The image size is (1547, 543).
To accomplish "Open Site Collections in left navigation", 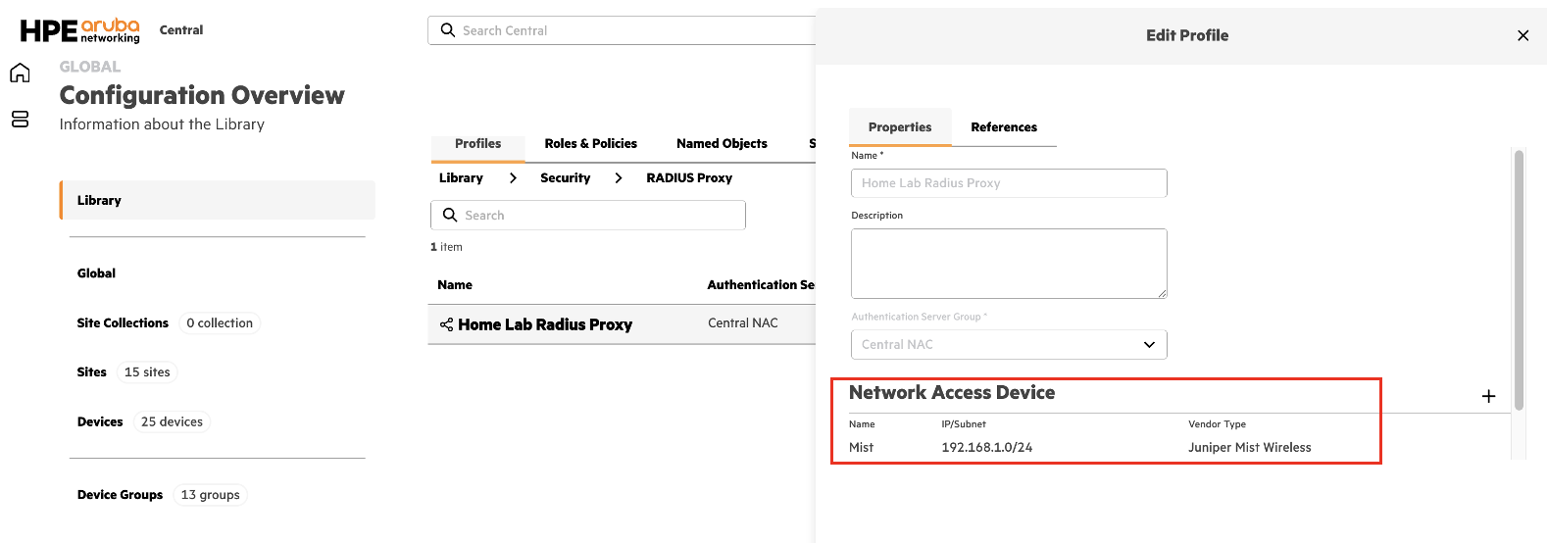I will (x=123, y=322).
